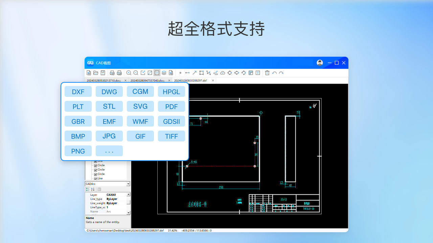Click the Open file icon

tap(95, 73)
